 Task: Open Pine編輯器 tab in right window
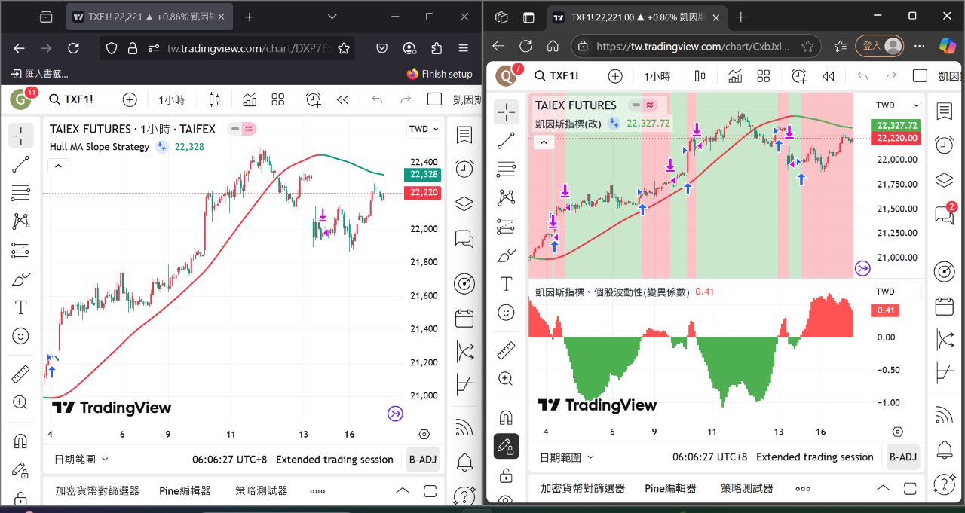coord(670,488)
